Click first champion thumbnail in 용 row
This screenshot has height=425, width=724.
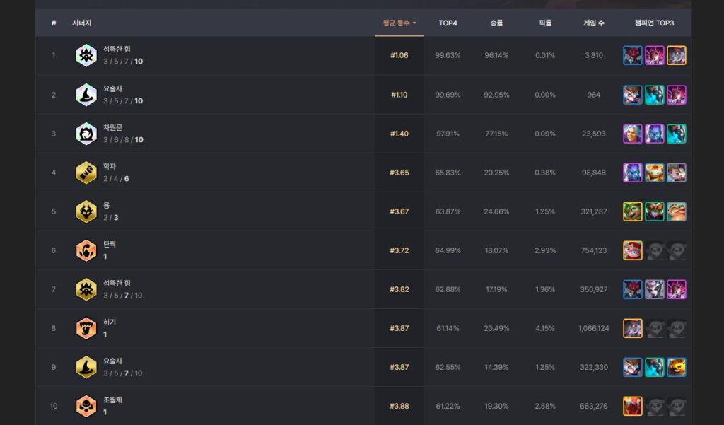(x=633, y=211)
